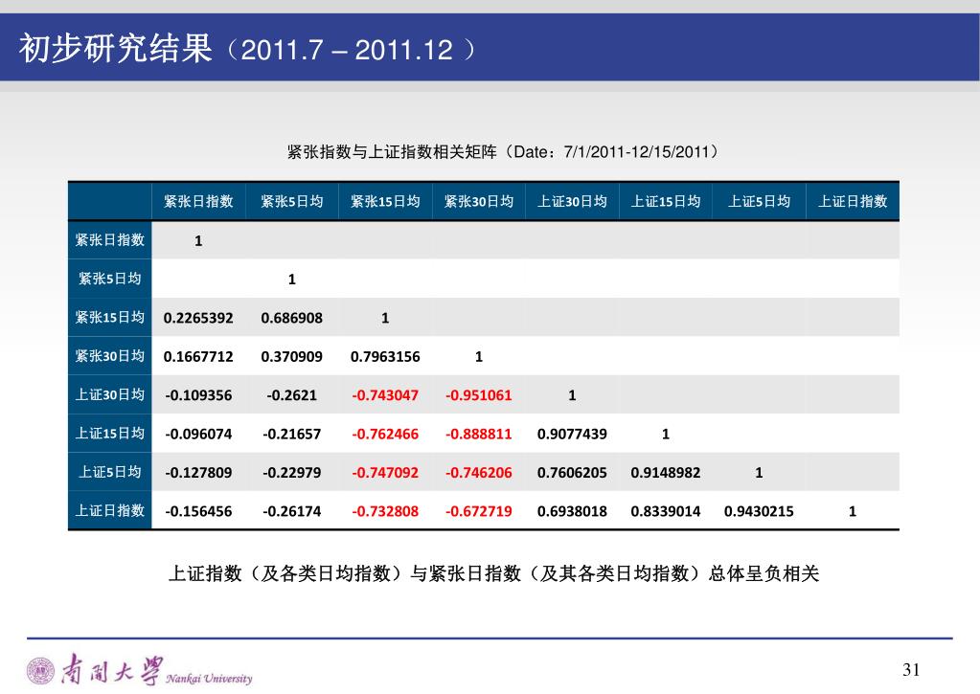980x694 pixels.
Task: Click the column header 上证日指数
Action: [853, 201]
